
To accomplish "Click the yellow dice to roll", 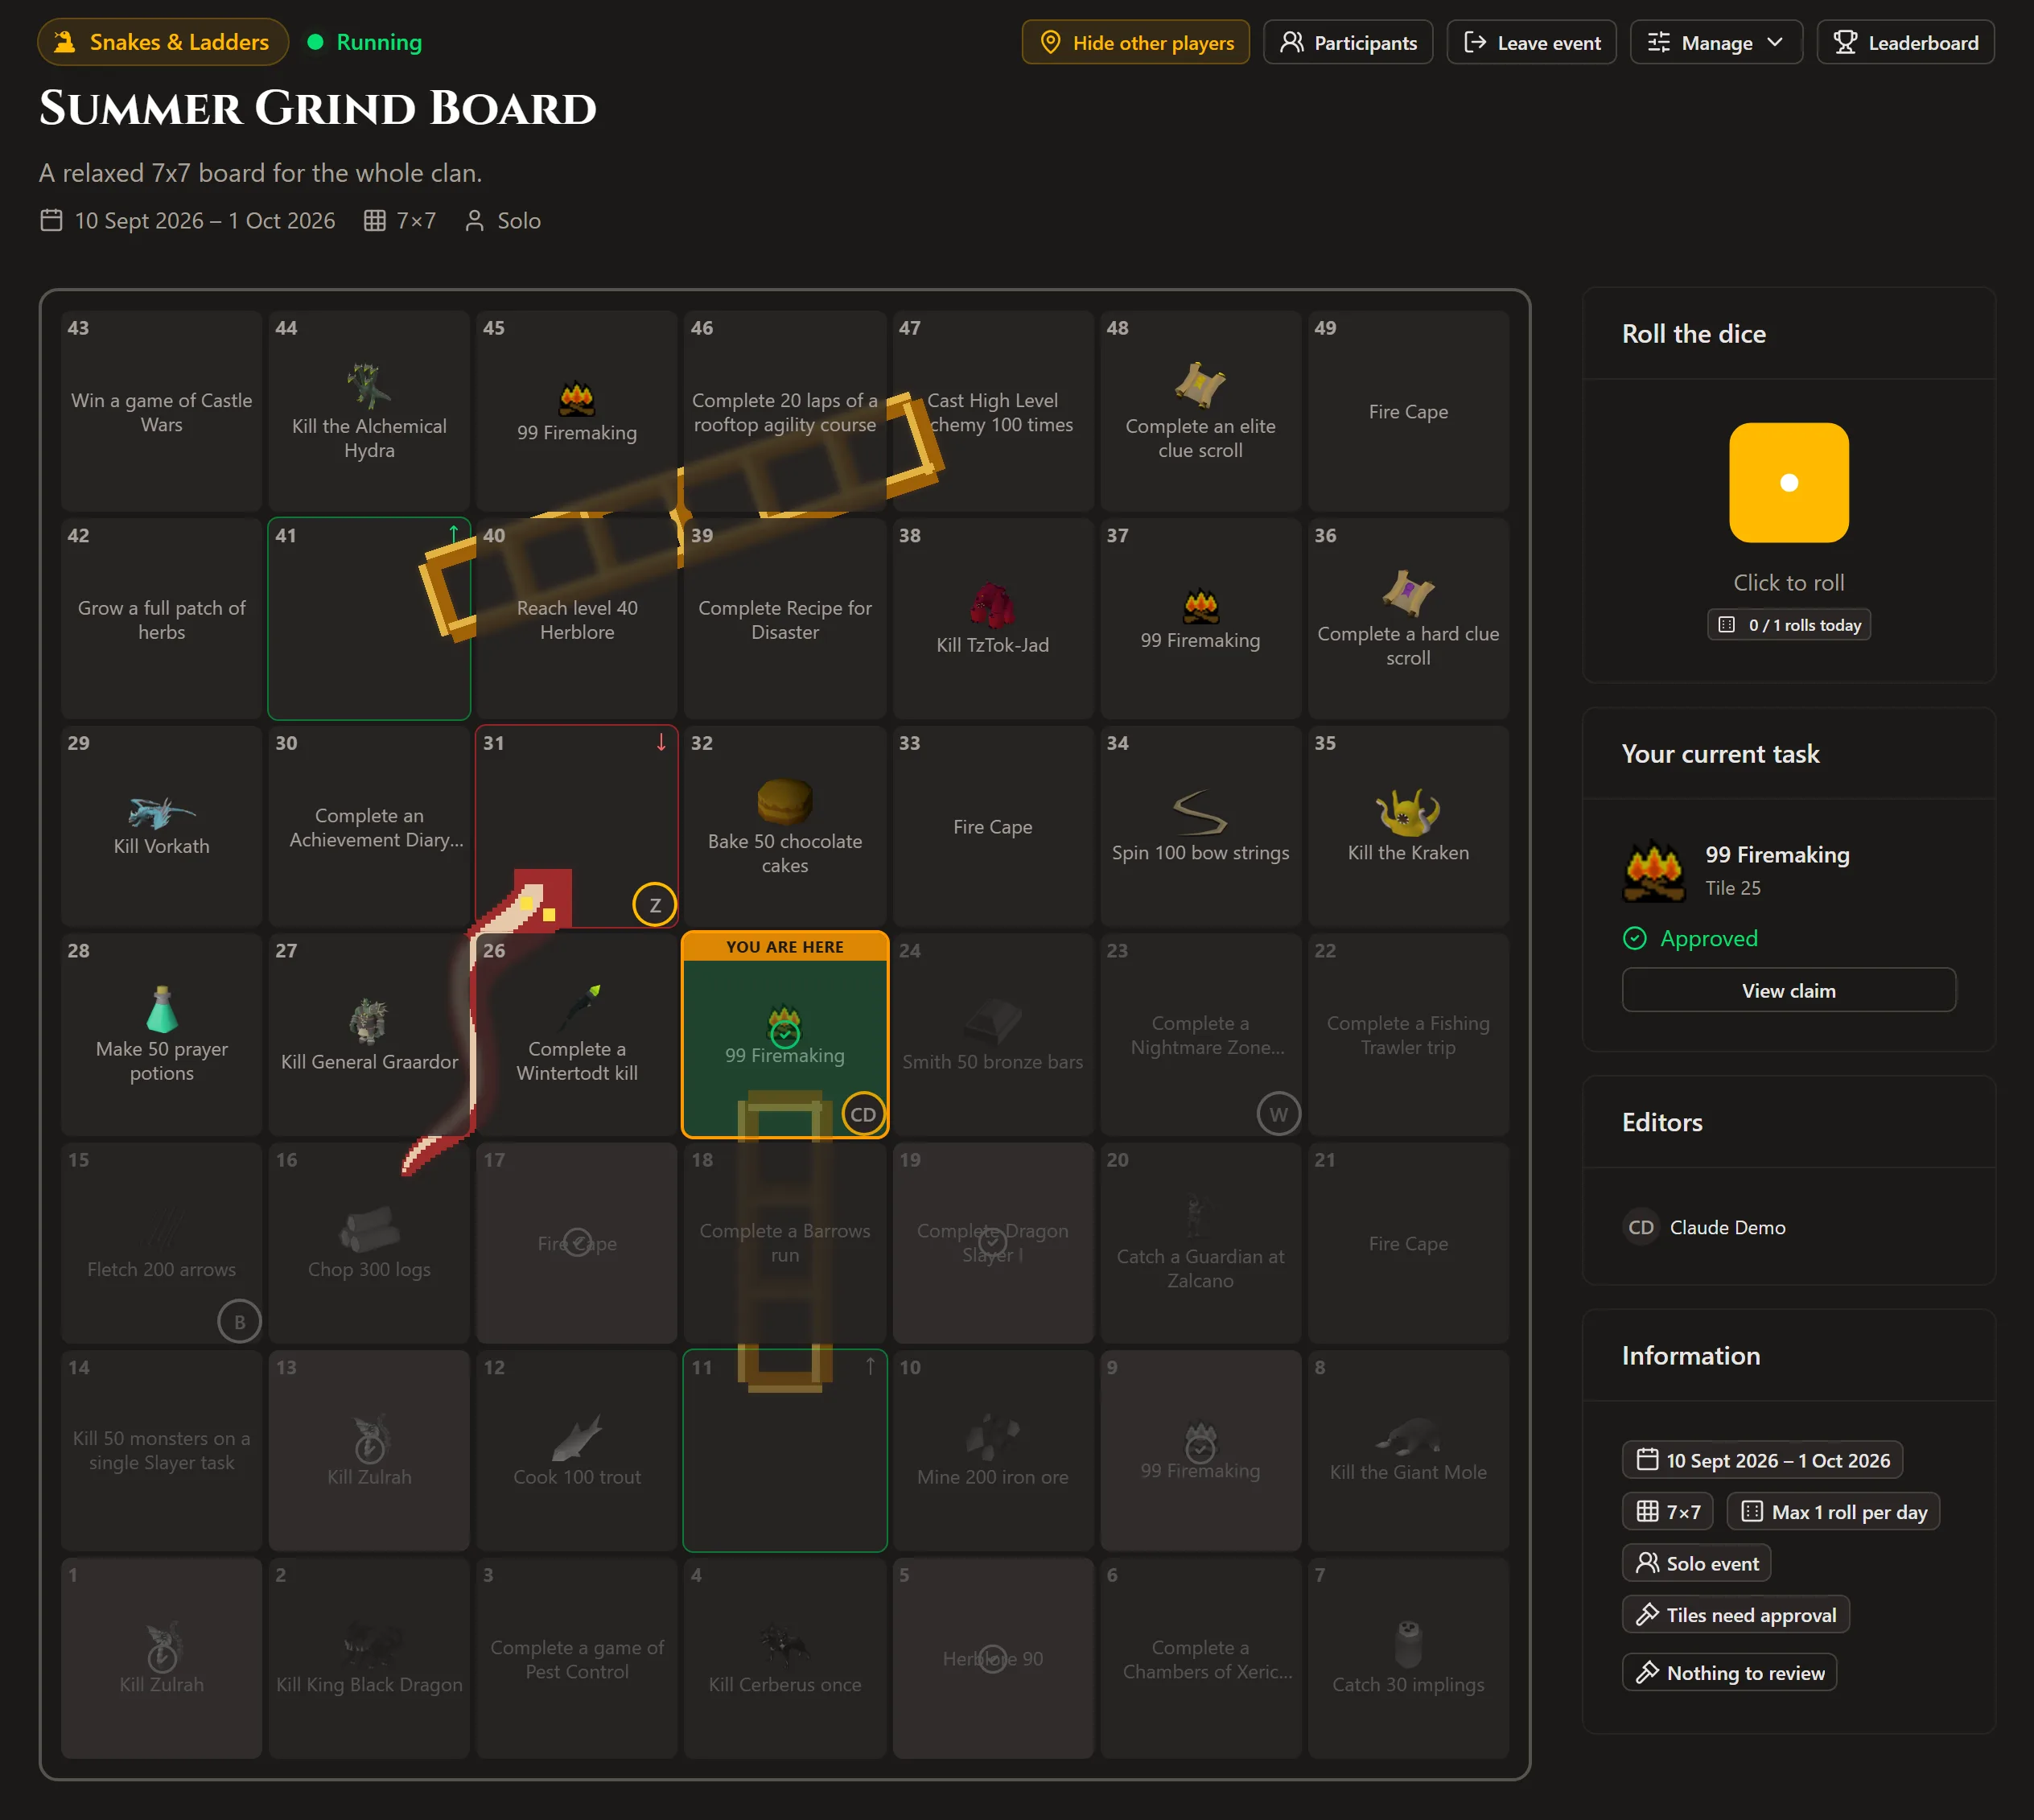I will pos(1788,482).
